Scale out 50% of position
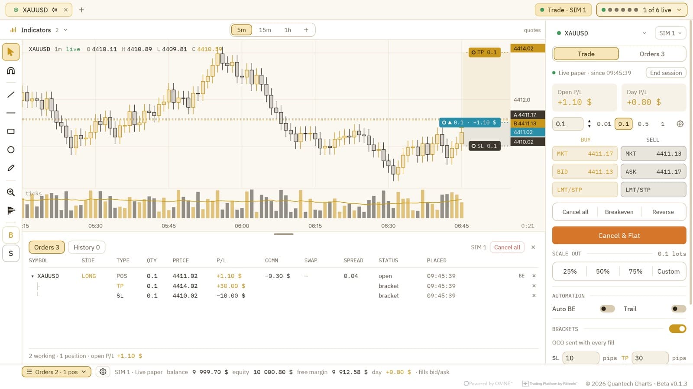The height and width of the screenshot is (389, 693). point(602,271)
